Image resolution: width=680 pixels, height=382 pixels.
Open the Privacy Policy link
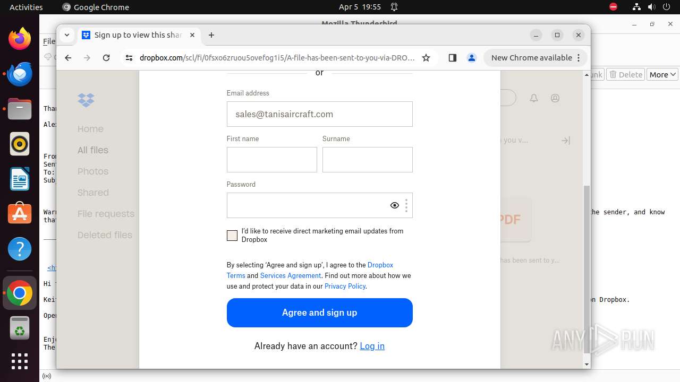tap(345, 286)
